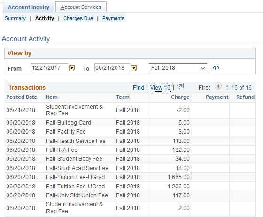The width and height of the screenshot is (263, 217).
Task: Select the Fall-Bulldog Card item
Action: [x=69, y=123]
